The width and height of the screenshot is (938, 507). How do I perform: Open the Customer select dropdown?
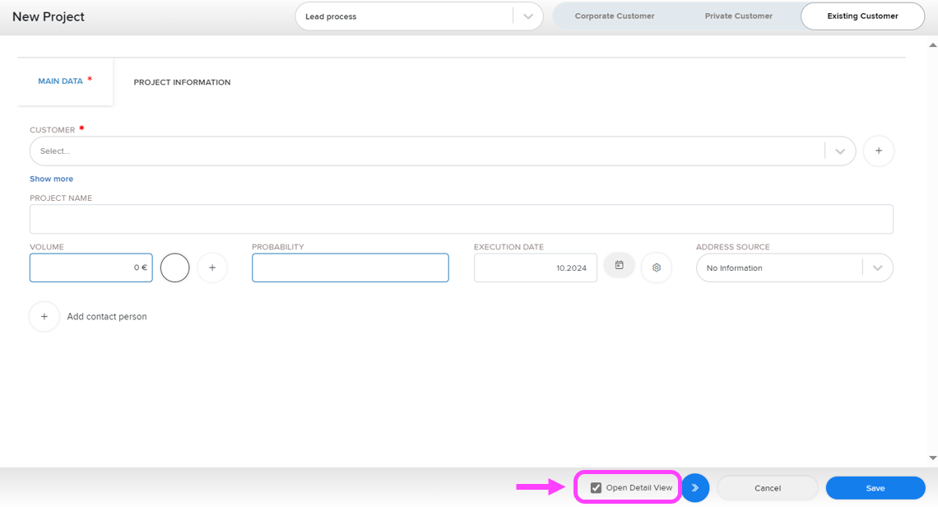click(443, 151)
